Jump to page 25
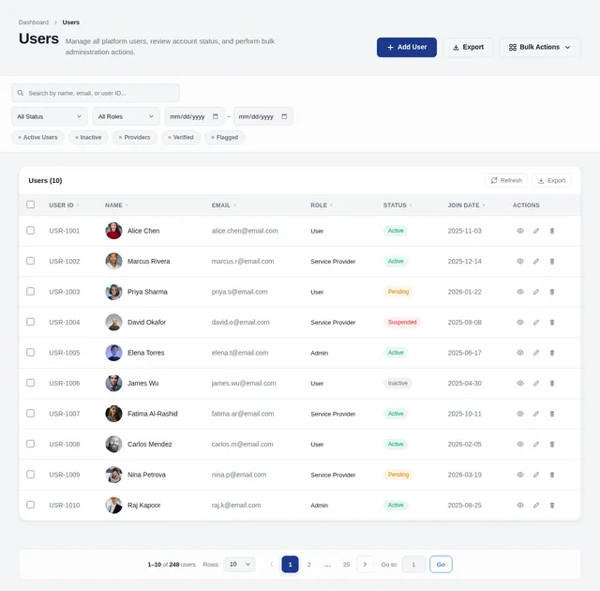 coord(346,565)
